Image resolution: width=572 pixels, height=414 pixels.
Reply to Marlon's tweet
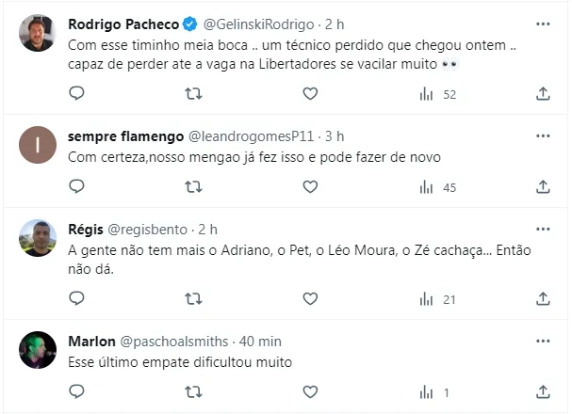coord(77,392)
